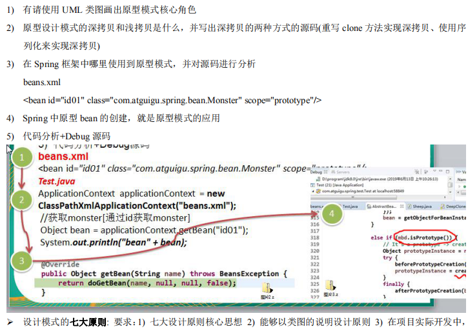Collapse the com.atguigu.spring.test.Test tree node
Viewport: 468px width, 329px height.
point(313,191)
